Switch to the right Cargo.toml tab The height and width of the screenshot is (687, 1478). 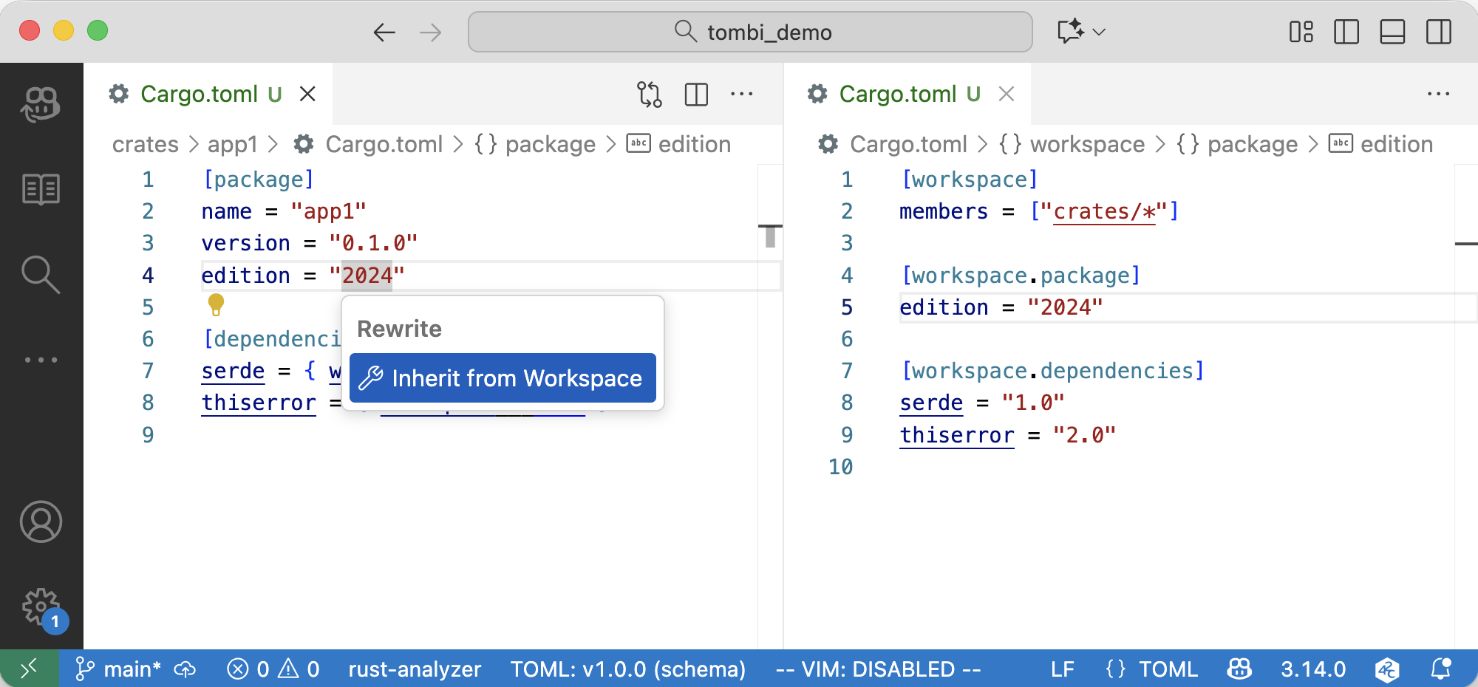896,95
